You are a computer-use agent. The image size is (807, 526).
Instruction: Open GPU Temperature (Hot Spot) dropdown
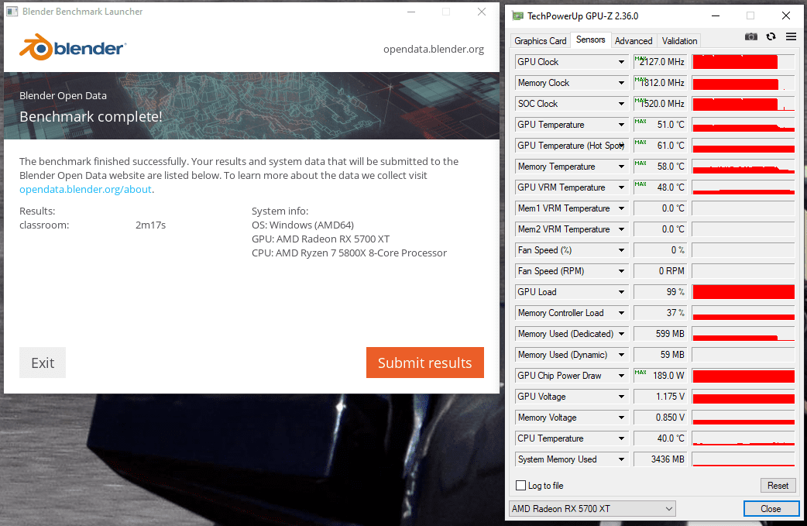click(621, 146)
